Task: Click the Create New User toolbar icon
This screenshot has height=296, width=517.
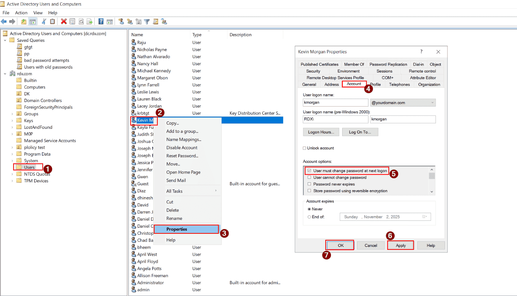Action: pyautogui.click(x=121, y=21)
